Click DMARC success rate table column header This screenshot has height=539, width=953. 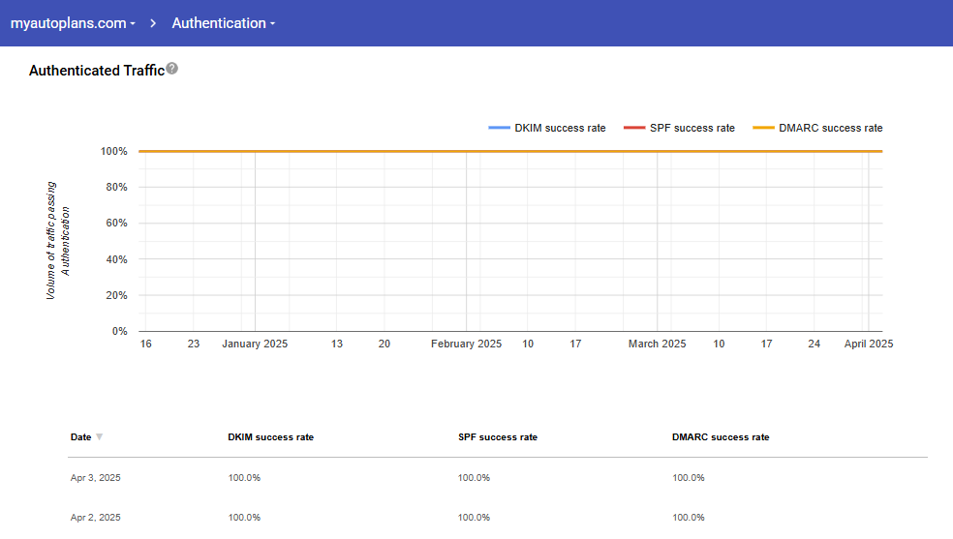tap(720, 437)
